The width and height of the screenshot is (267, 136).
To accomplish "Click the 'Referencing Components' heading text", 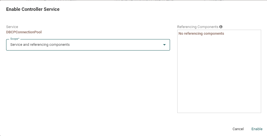I will (198, 27).
